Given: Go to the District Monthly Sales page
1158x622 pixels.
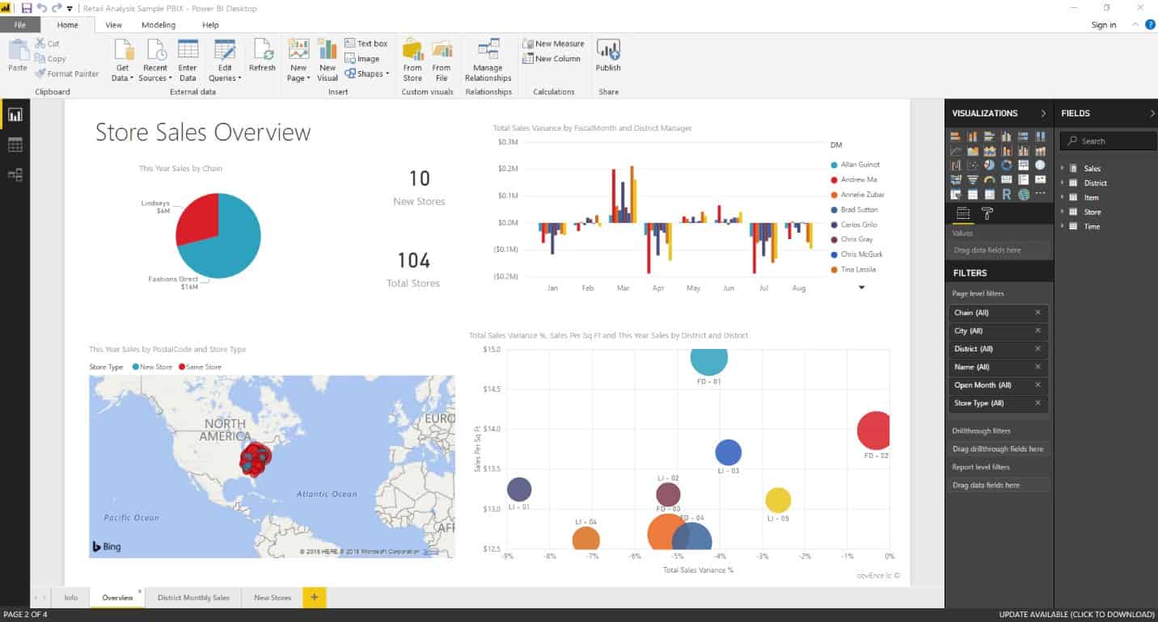Looking at the screenshot, I should click(x=193, y=598).
